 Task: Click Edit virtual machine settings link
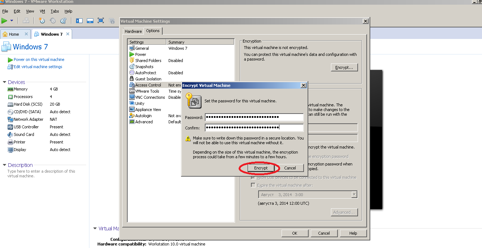tap(38, 67)
